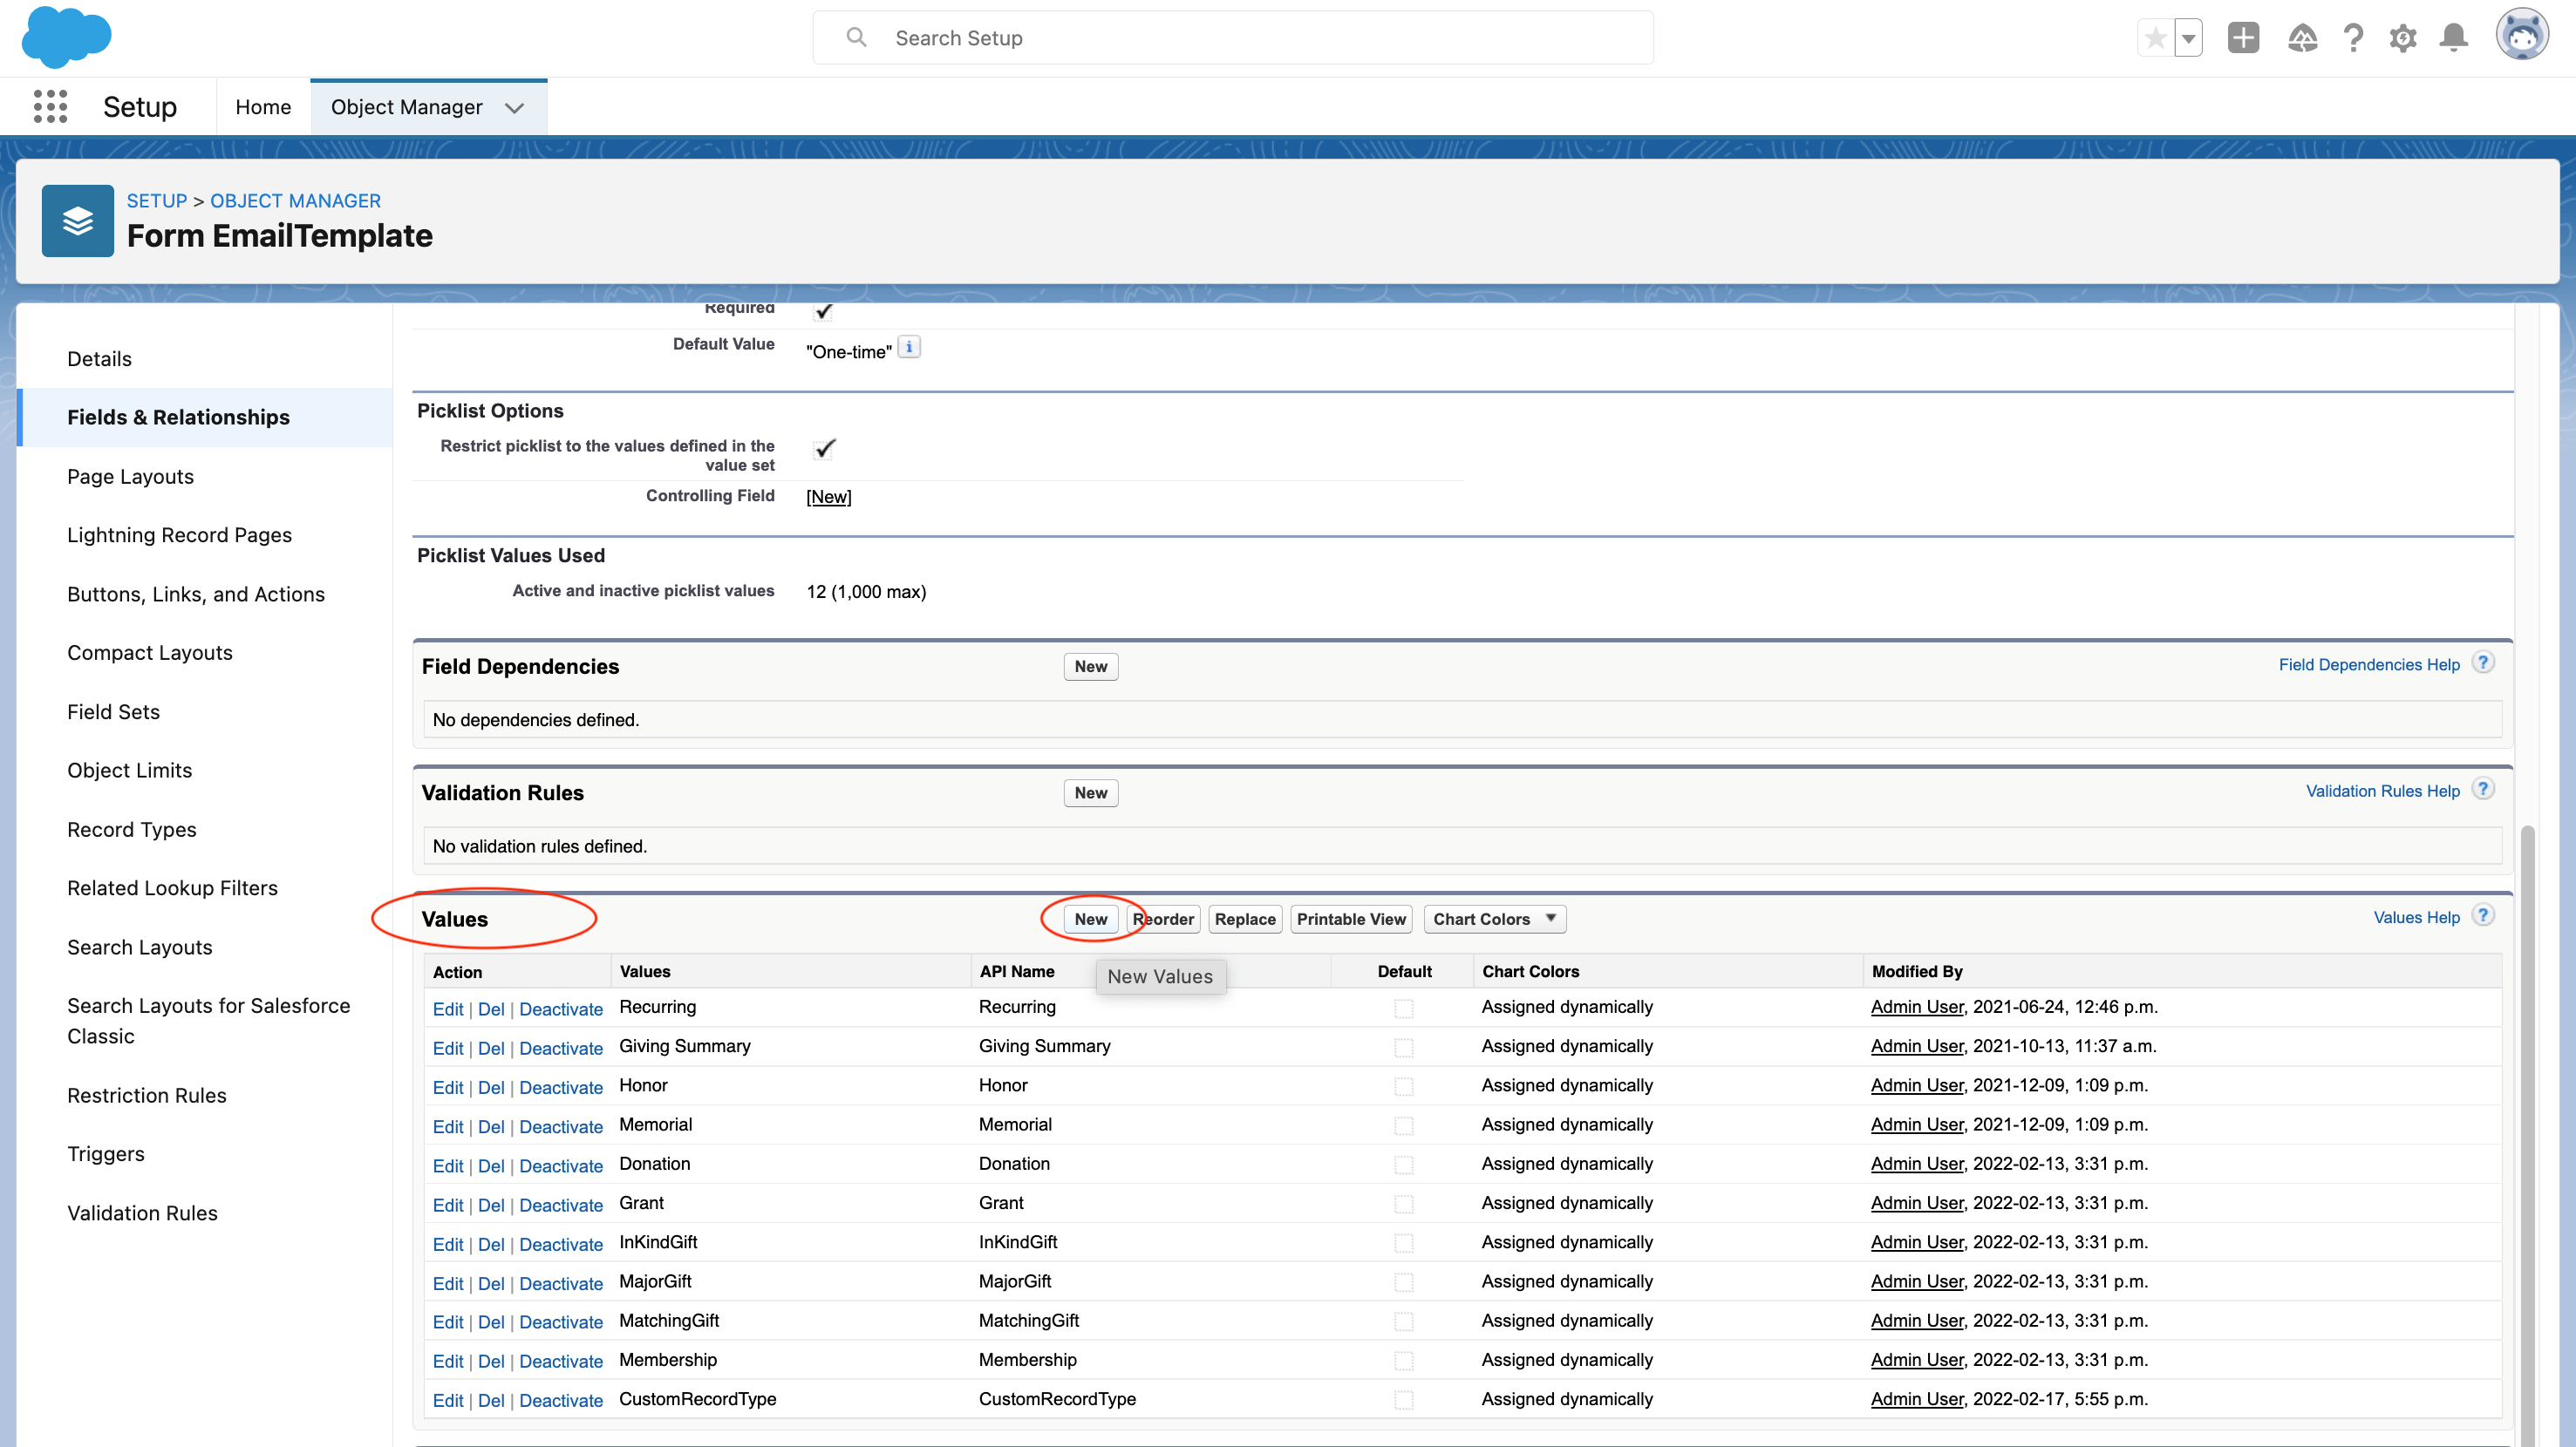Open the Object Manager tab chevron
This screenshot has width=2576, height=1447.
click(514, 107)
